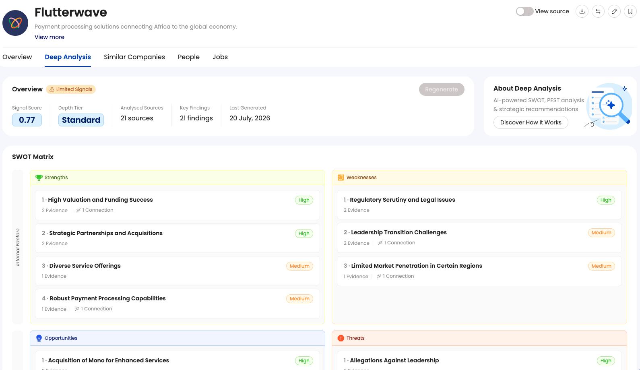
Task: Click '2 Evidence' under Strategic Partnerships and Acquisitions
Action: click(x=55, y=244)
